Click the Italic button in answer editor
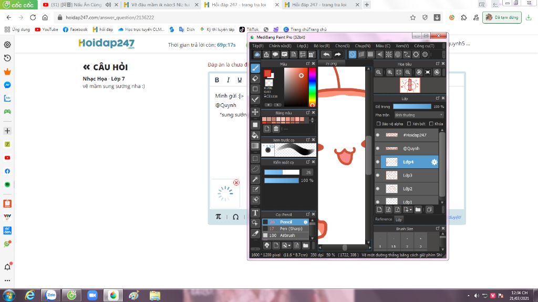The width and height of the screenshot is (538, 302). tap(228, 80)
